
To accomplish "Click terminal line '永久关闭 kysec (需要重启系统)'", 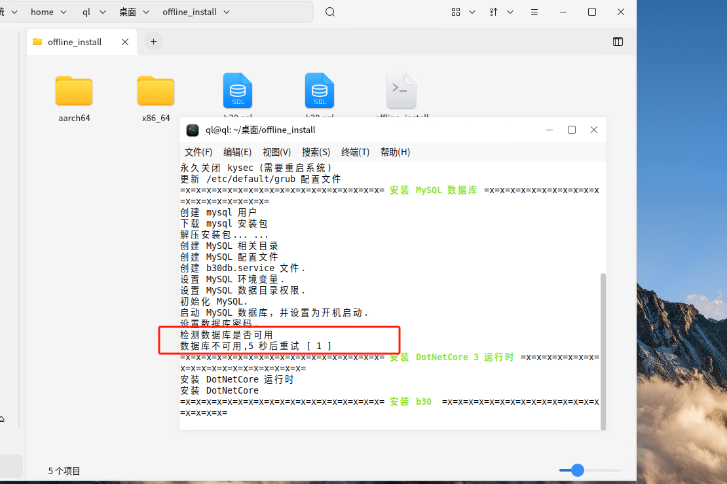I will coord(256,168).
